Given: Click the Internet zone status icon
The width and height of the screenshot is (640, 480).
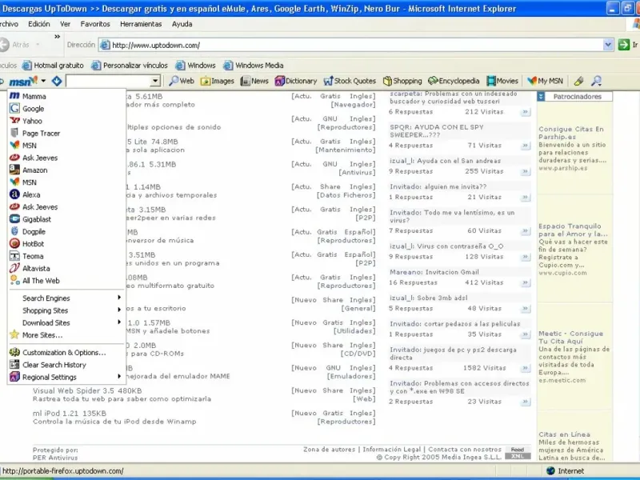Looking at the screenshot, I should pyautogui.click(x=551, y=470).
